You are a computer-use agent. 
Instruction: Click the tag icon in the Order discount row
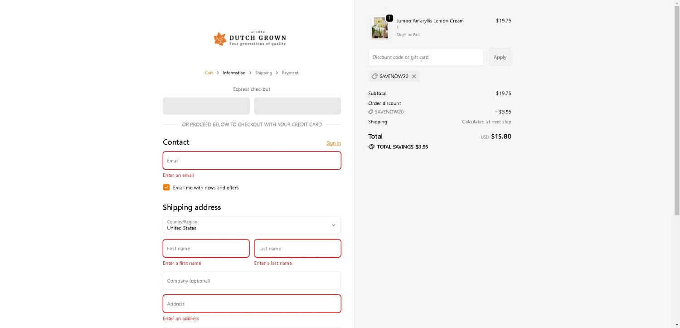[371, 112]
